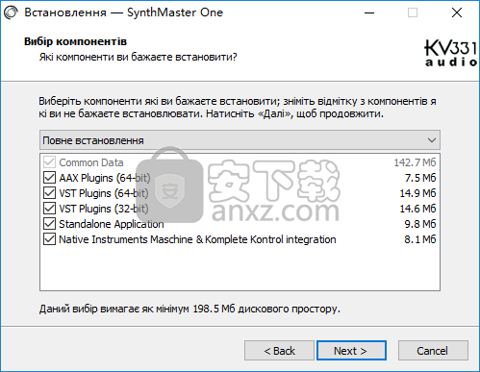This screenshot has width=480, height=372.
Task: Click the 198.5 Мб disk space requirement text
Action: point(189,309)
